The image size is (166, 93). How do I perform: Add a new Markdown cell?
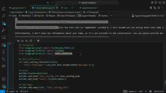coord(25,16)
